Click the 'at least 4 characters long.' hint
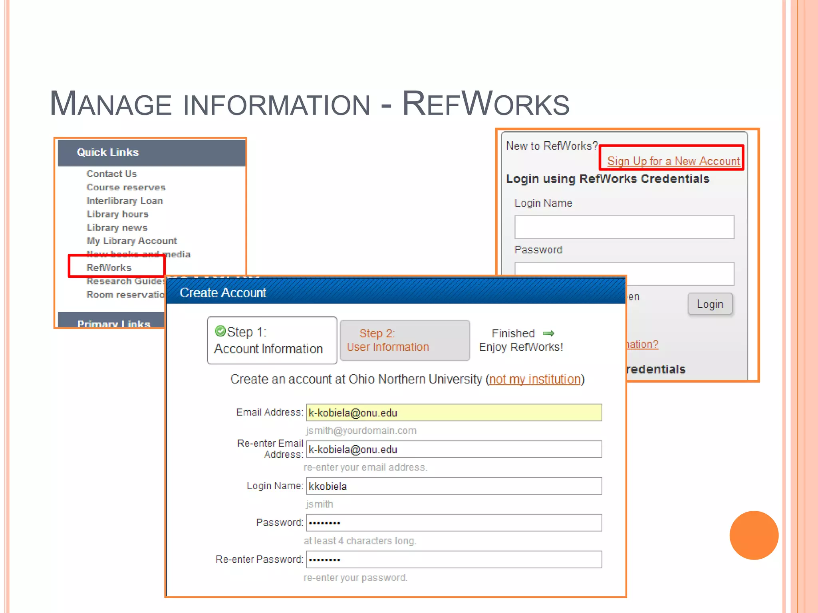 coord(360,541)
